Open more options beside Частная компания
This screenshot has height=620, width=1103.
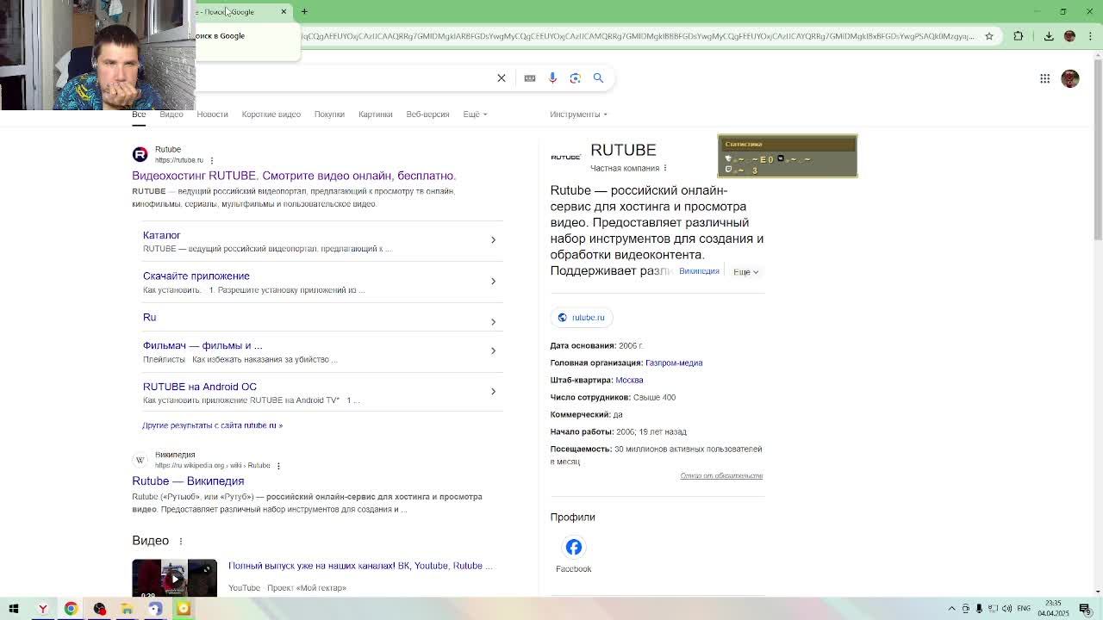point(665,168)
